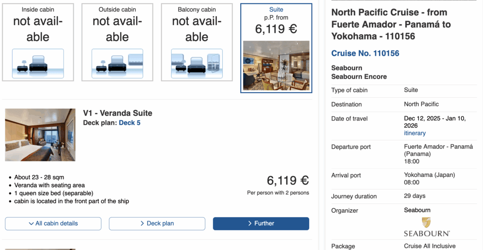Click the Seabourn organizer logo
Screen dimensions: 483x250
[426, 227]
